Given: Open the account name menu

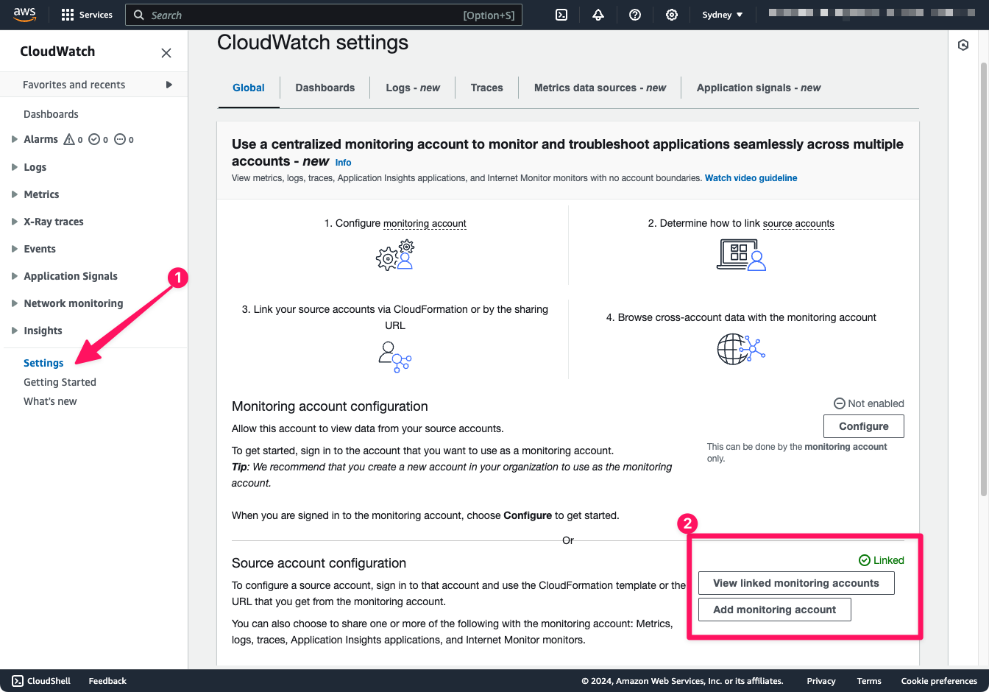Looking at the screenshot, I should pyautogui.click(x=872, y=13).
